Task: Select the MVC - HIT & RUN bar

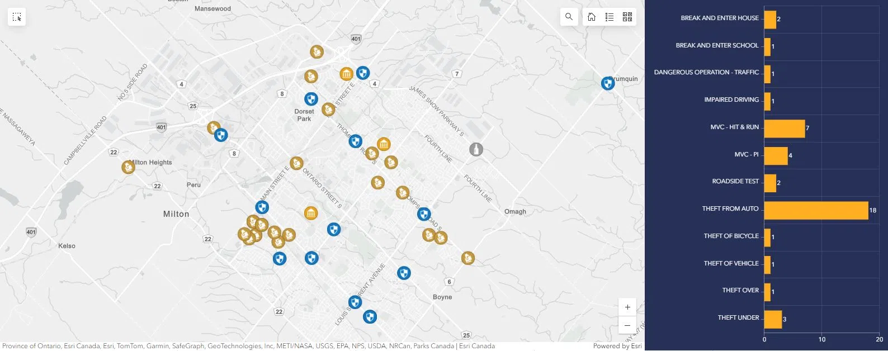Action: (x=784, y=129)
